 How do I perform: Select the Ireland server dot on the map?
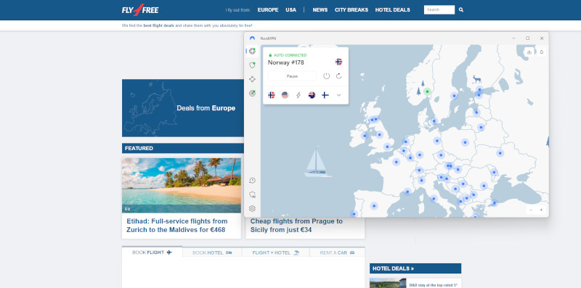365,136
